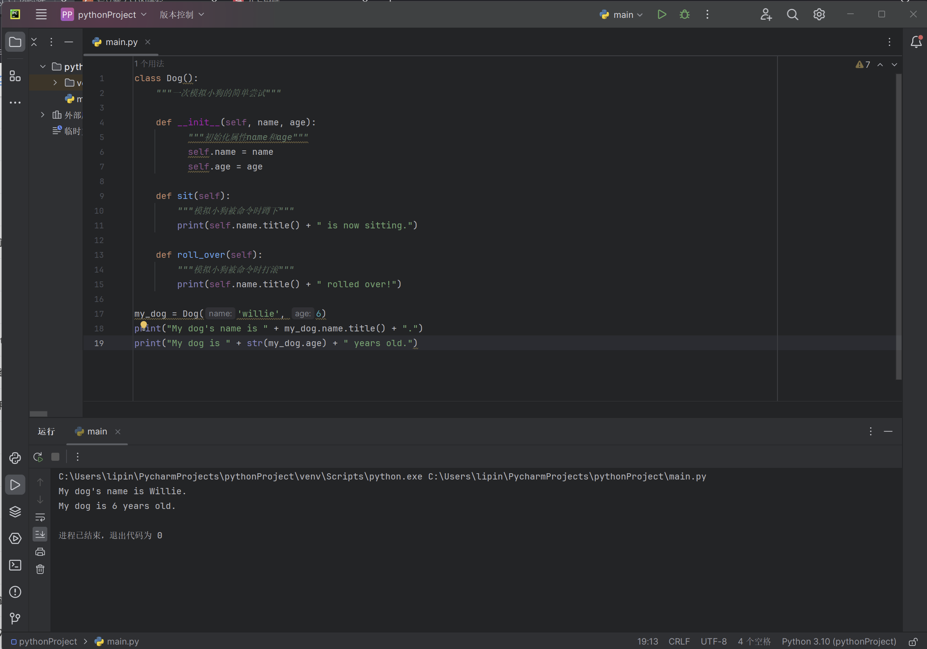The width and height of the screenshot is (927, 649).
Task: Toggle soft-wrap in console
Action: pos(40,517)
